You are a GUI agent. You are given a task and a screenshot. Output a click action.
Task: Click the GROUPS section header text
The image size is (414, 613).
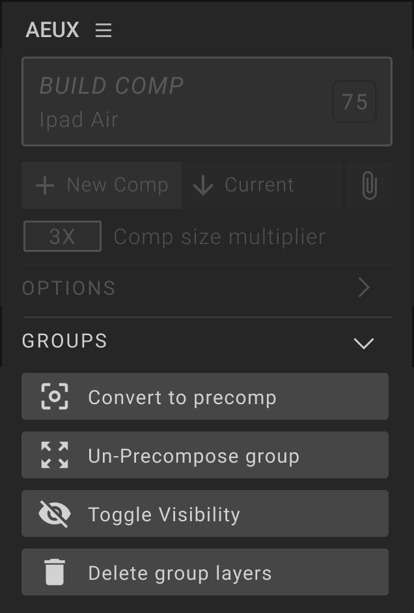coord(64,341)
